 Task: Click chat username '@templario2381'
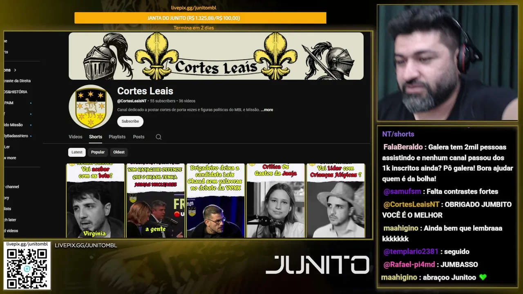point(411,252)
